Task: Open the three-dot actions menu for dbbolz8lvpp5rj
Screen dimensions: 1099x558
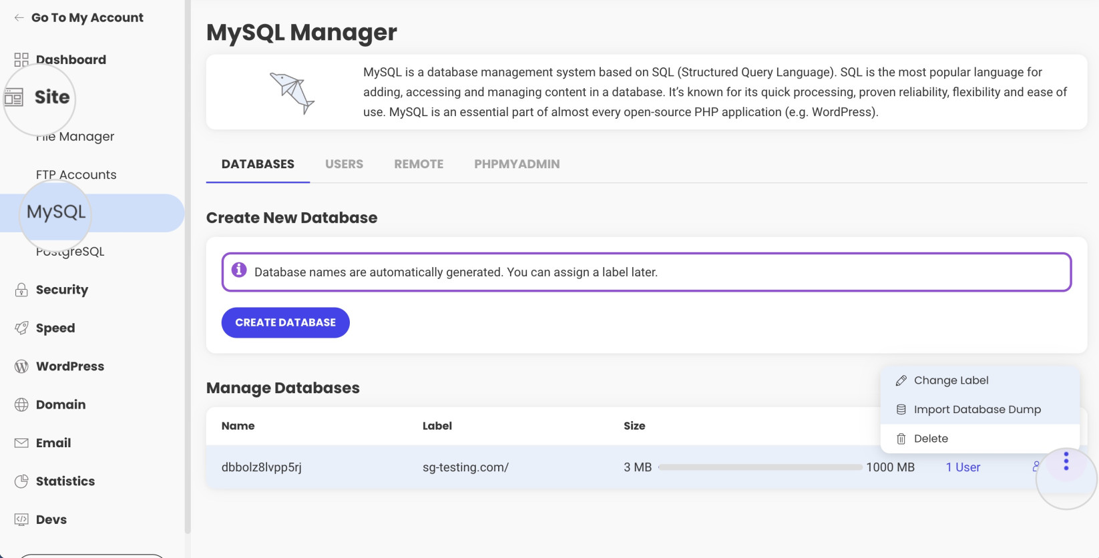Action: click(1066, 461)
